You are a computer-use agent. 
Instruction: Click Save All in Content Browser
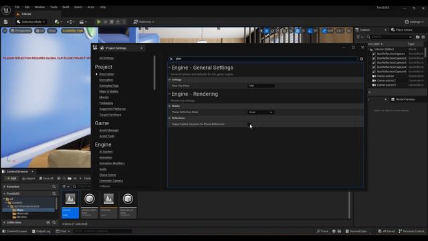pos(46,179)
